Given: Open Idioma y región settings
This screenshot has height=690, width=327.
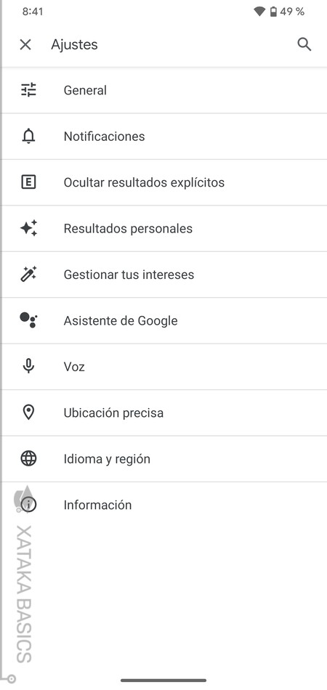Looking at the screenshot, I should pos(163,458).
